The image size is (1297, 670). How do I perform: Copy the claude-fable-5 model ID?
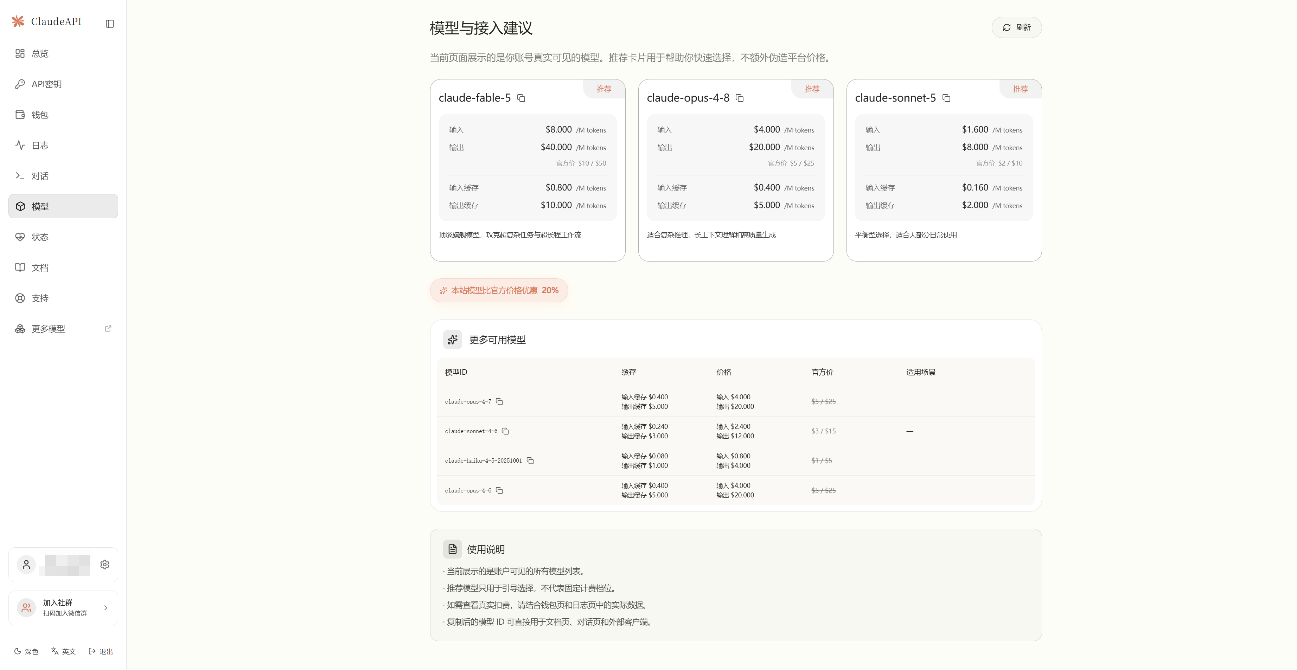click(522, 98)
